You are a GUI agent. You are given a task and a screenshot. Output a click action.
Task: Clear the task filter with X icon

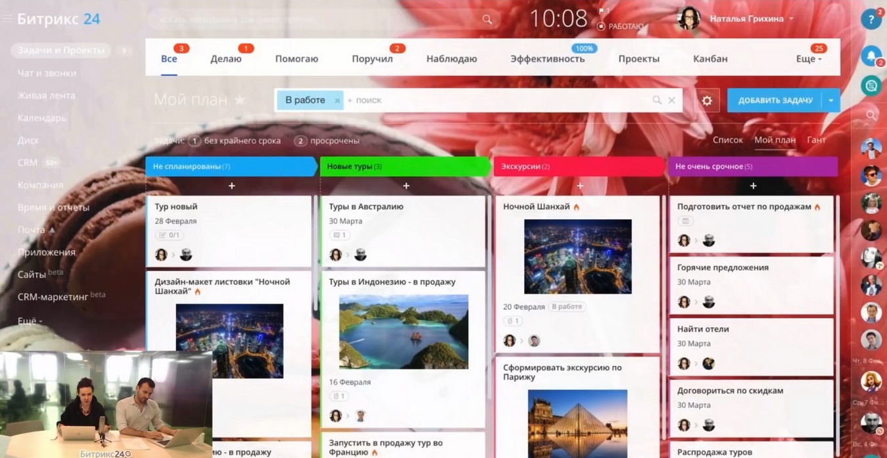[671, 101]
